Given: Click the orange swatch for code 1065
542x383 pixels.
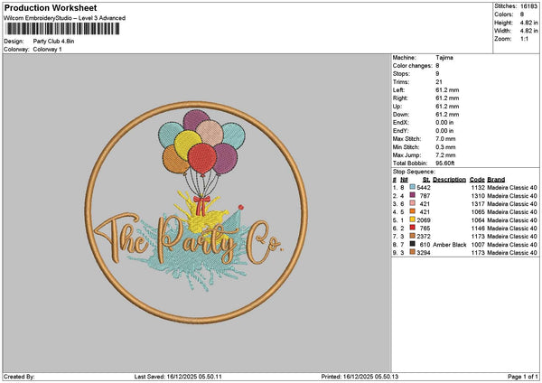Looking at the screenshot, I should pyautogui.click(x=413, y=211).
